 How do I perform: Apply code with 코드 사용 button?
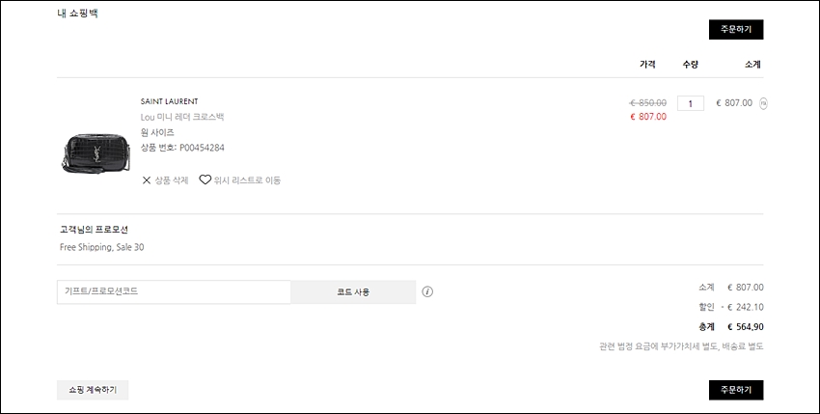[353, 292]
